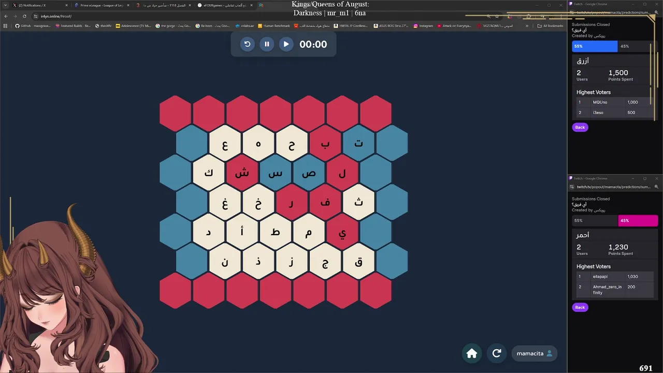Click the browser back arrow
663x373 pixels.
coord(6,16)
